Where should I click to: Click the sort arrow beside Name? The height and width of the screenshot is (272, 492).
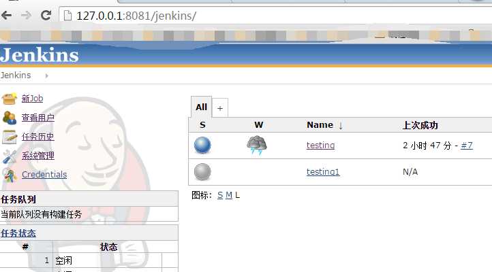coord(341,126)
